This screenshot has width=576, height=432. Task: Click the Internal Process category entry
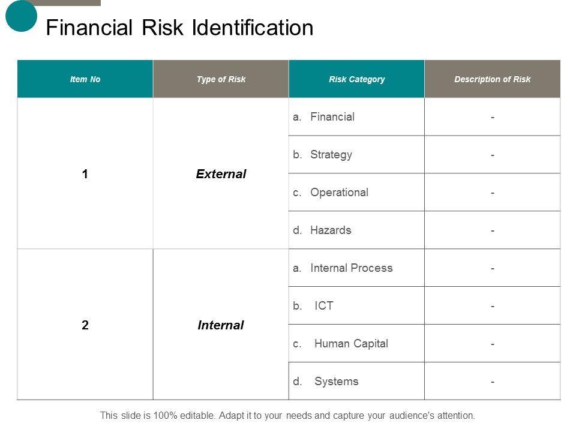[351, 268]
